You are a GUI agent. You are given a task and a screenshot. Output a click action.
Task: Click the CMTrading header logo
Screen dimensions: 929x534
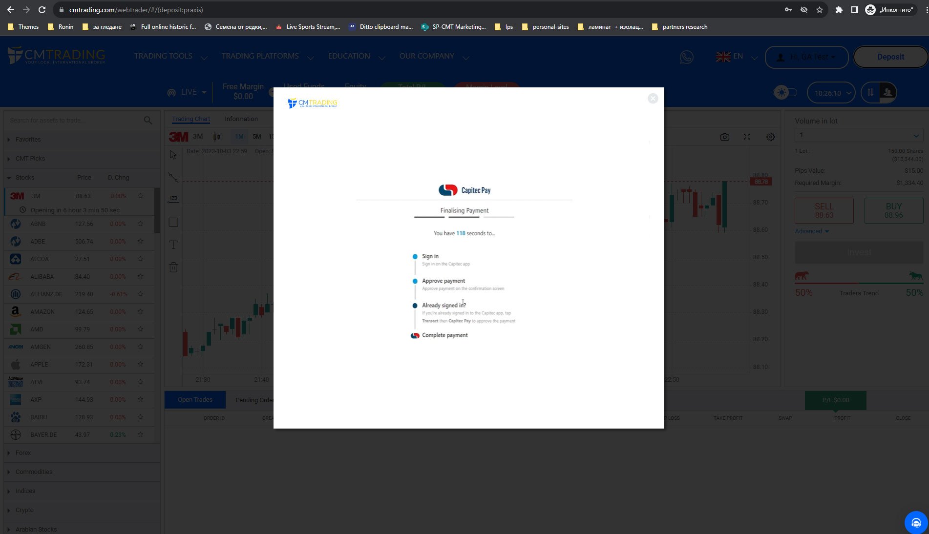(57, 56)
